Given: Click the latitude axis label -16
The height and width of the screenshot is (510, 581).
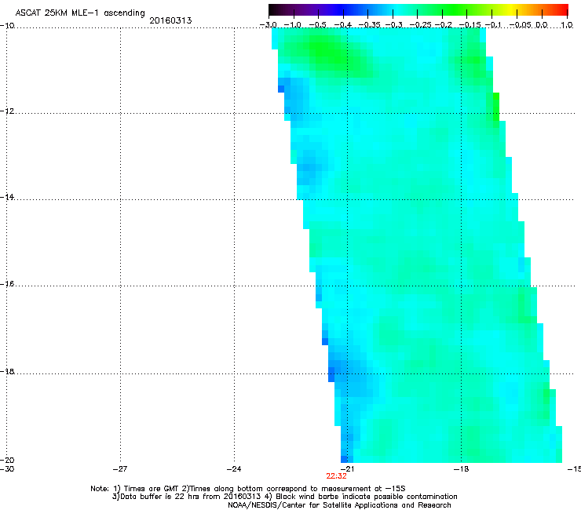Looking at the screenshot, I should (x=7, y=284).
